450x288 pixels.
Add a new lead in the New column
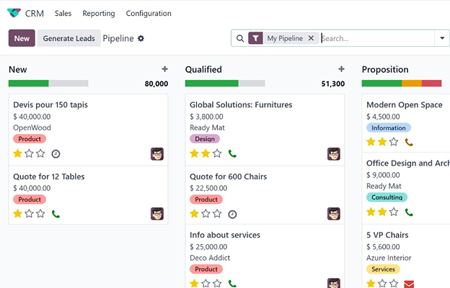[164, 69]
